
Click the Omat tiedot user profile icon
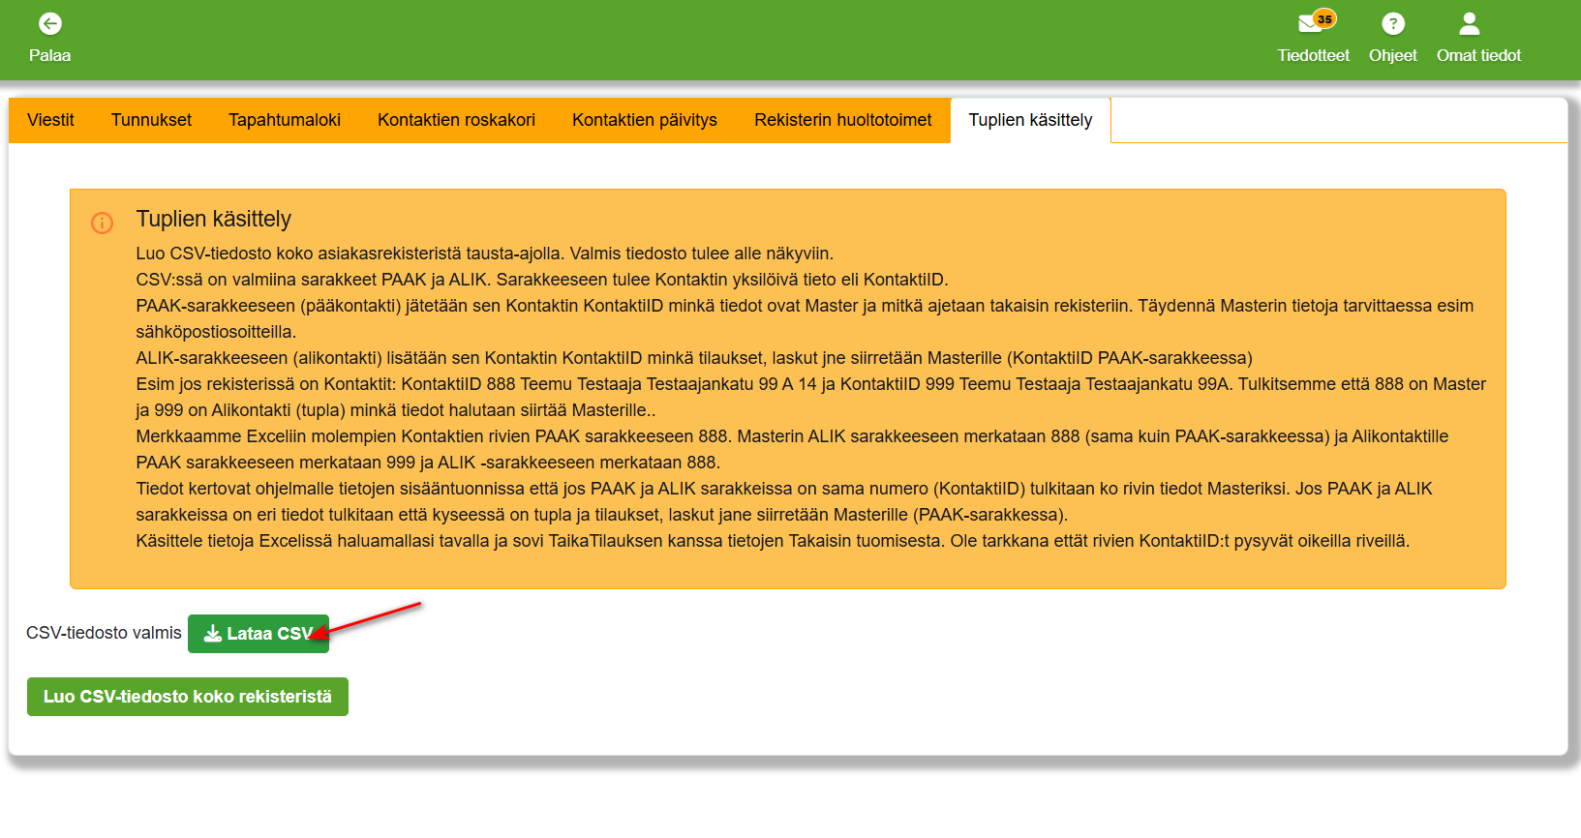[1469, 23]
